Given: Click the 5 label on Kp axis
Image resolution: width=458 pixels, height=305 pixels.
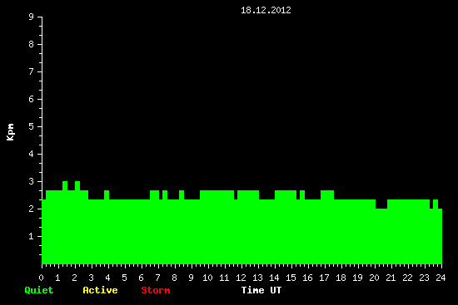Looking at the screenshot, I should [32, 126].
